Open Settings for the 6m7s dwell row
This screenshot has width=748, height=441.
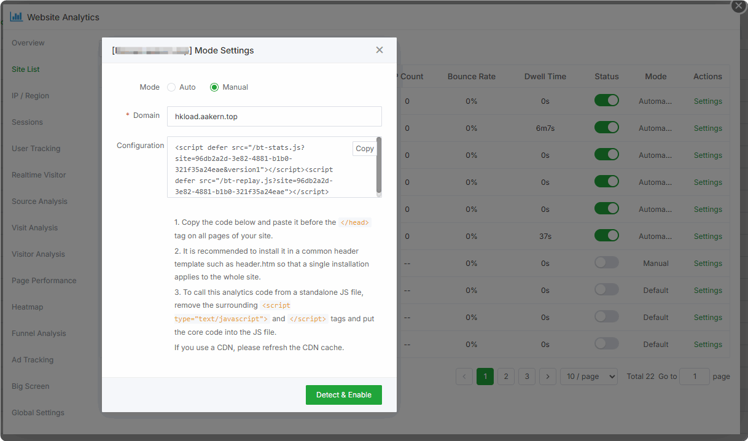[x=708, y=128]
